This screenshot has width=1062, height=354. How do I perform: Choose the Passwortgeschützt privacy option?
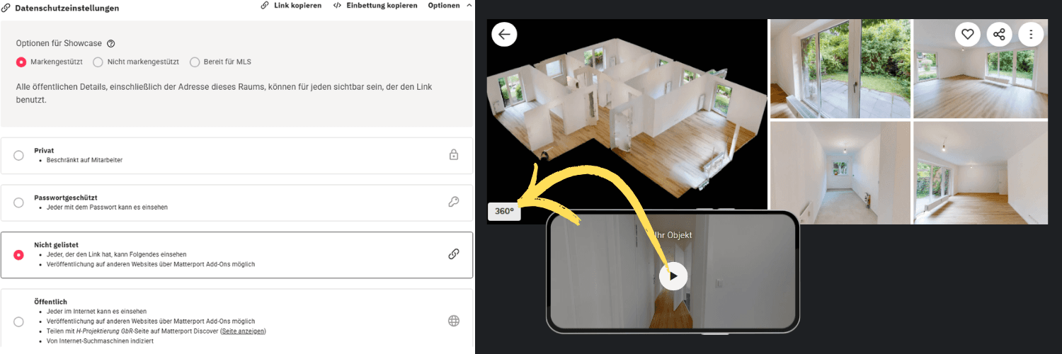tap(18, 202)
